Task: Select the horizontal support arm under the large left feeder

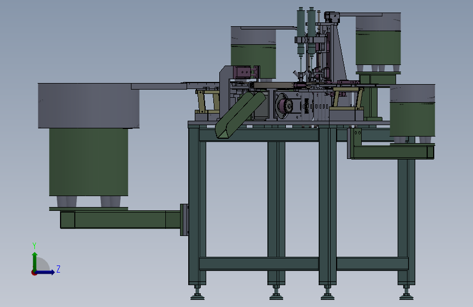Action: click(x=121, y=220)
